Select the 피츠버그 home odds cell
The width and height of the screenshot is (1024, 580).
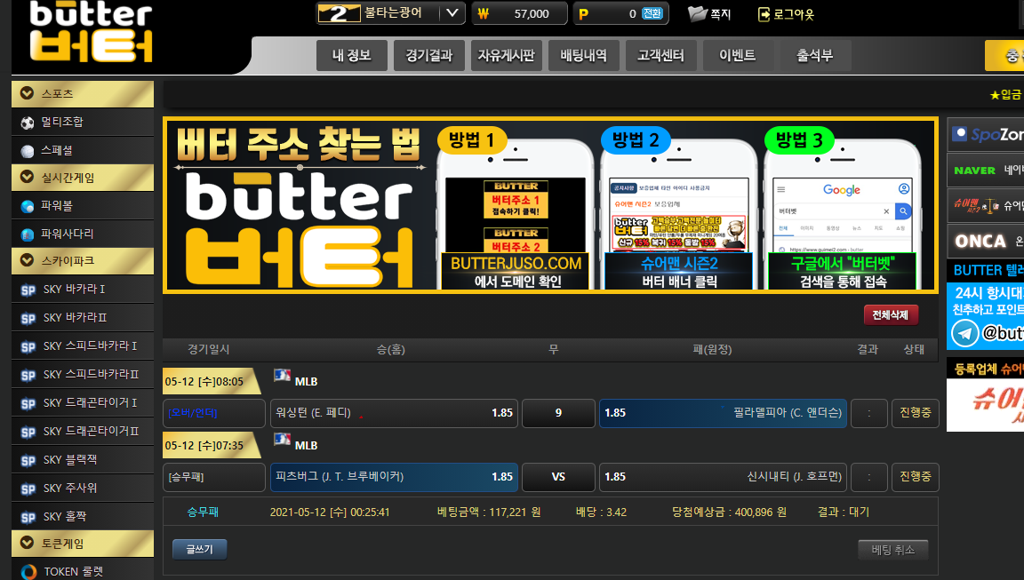pyautogui.click(x=394, y=477)
